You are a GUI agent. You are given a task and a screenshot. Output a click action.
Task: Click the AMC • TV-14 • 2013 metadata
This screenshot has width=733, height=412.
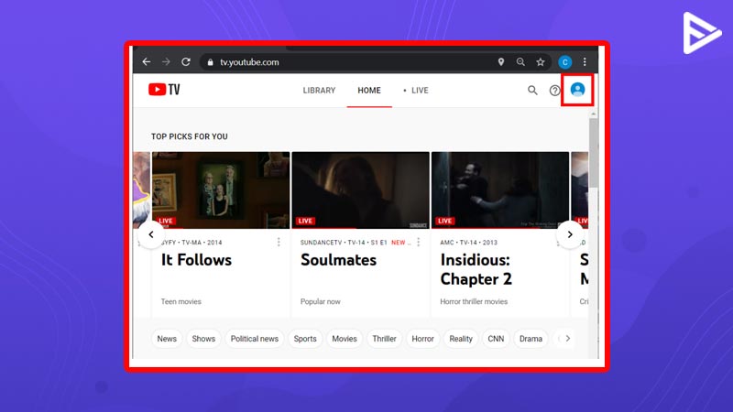tap(468, 243)
